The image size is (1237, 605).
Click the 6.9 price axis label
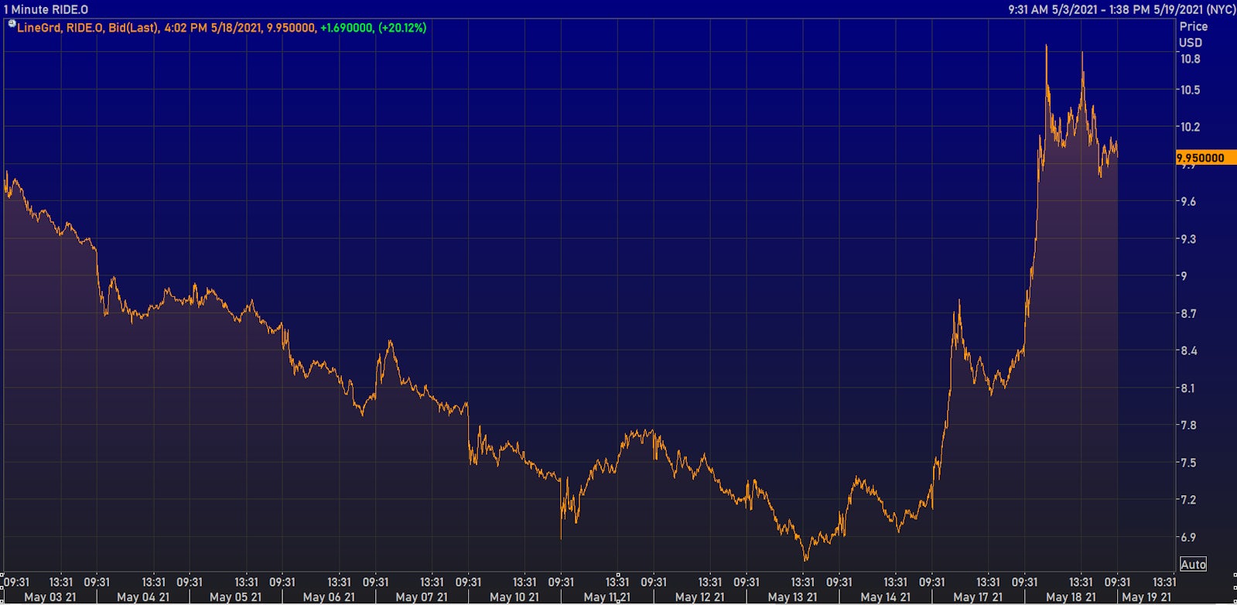click(1187, 537)
